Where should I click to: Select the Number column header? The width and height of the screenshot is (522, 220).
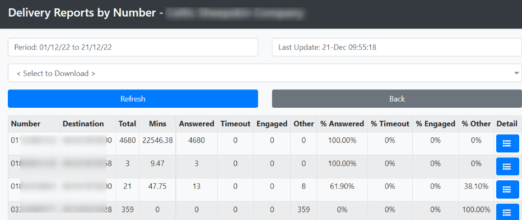(x=26, y=124)
